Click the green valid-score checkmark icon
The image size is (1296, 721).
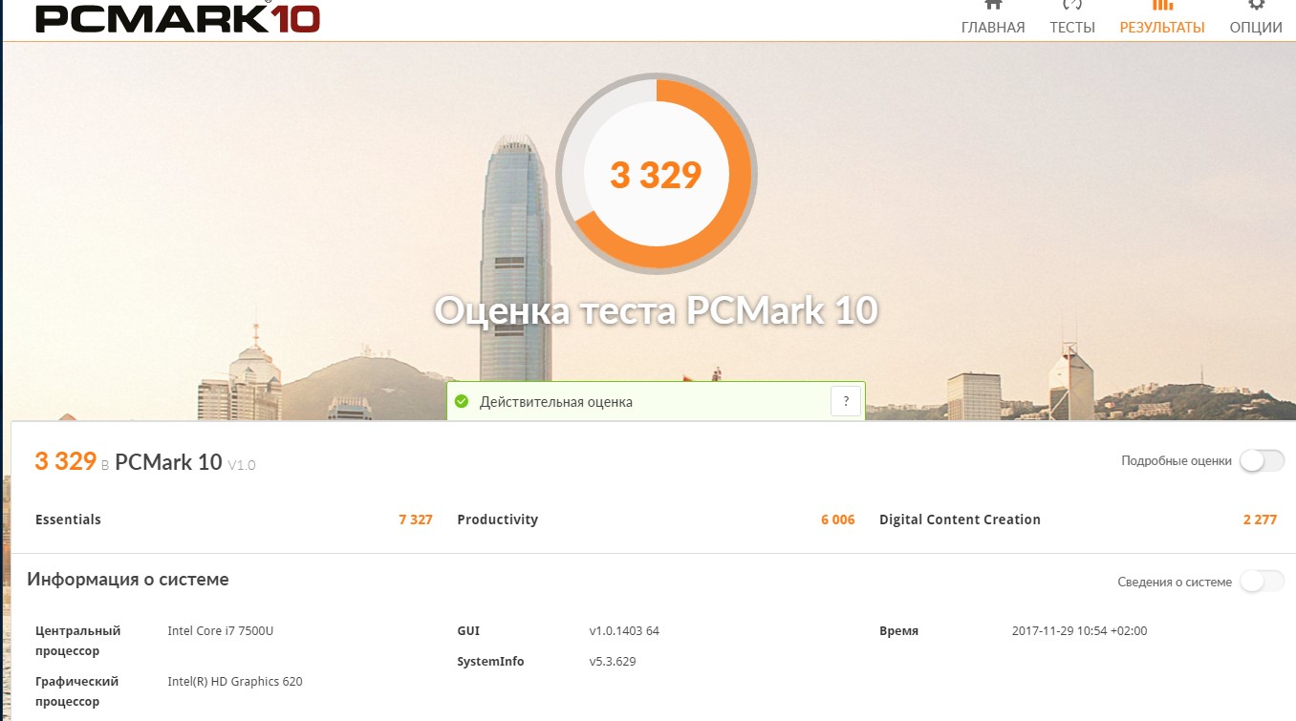pos(462,402)
